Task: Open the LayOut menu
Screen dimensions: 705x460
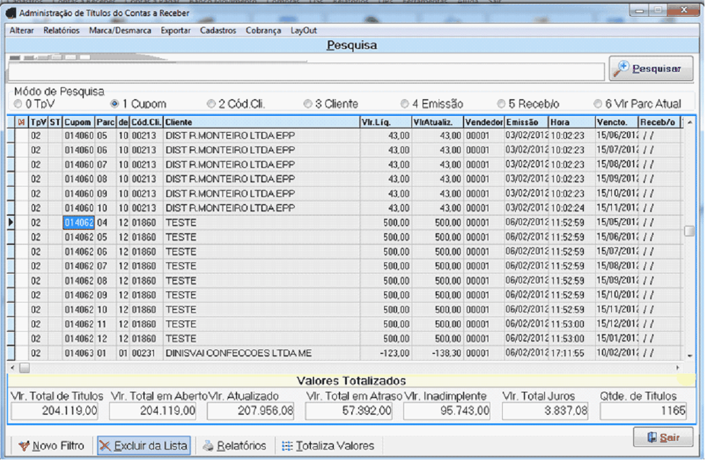Action: [303, 30]
